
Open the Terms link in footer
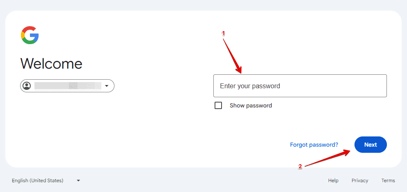[388, 181]
